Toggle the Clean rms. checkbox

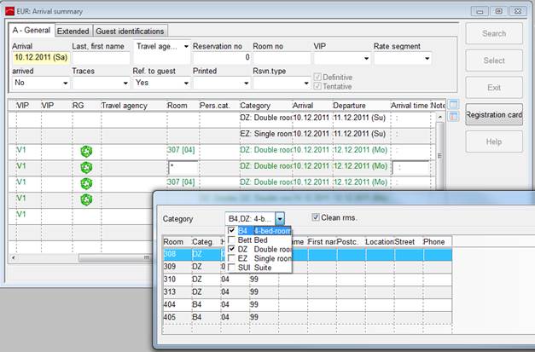316,217
